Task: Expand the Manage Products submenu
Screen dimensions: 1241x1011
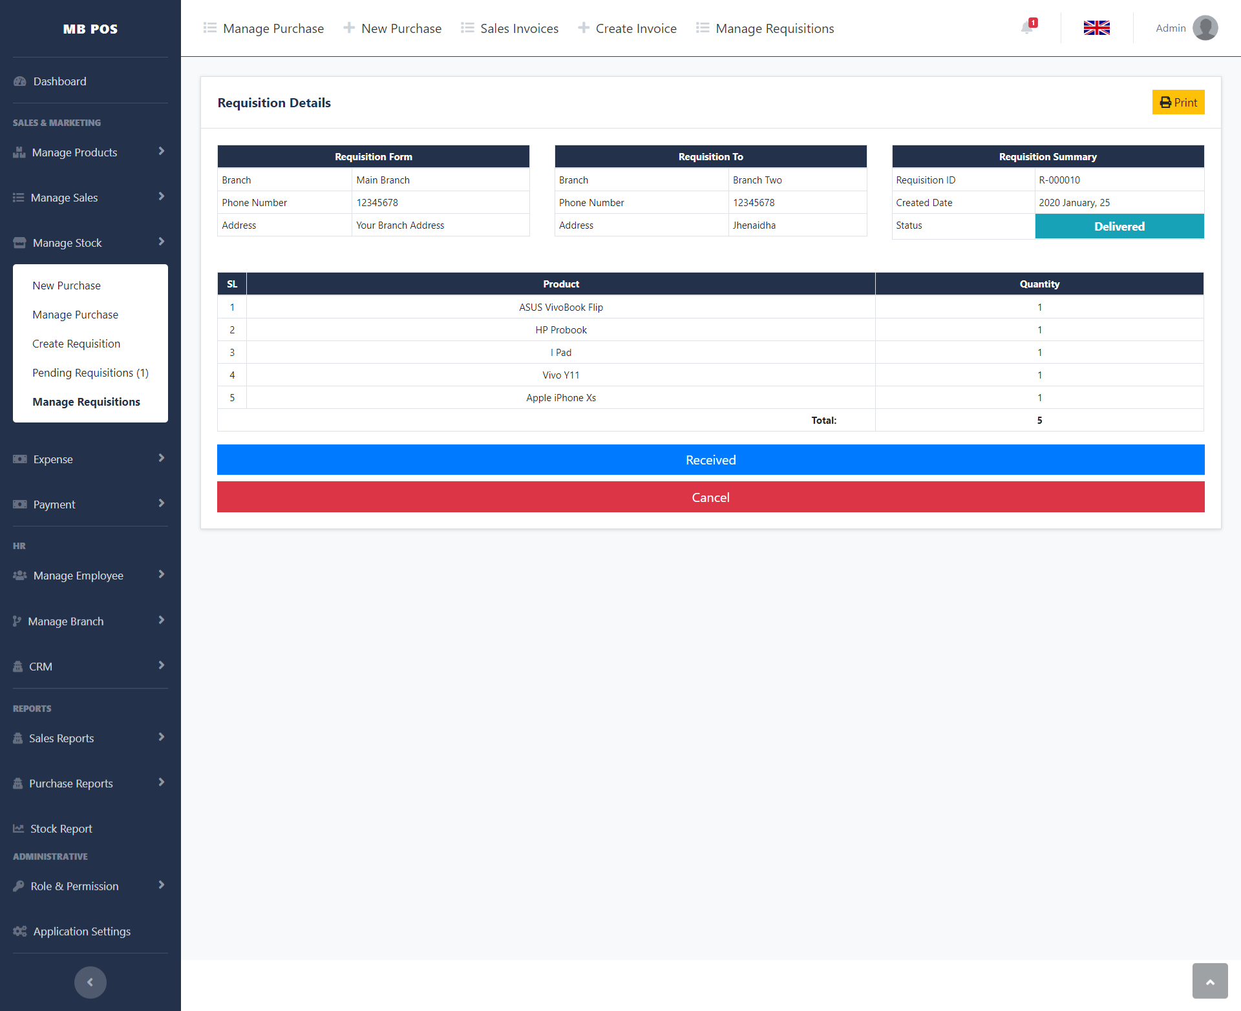Action: [161, 151]
